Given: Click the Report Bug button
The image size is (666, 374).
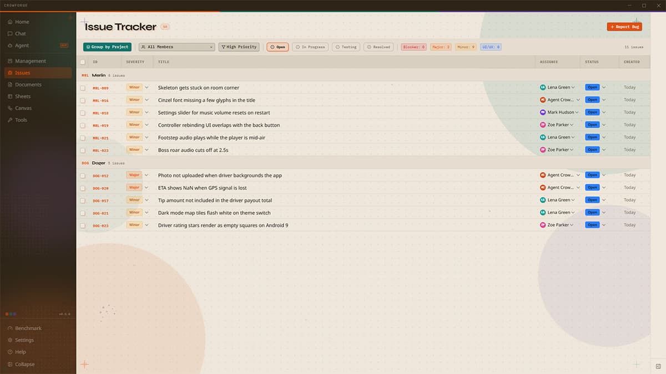Looking at the screenshot, I should (624, 27).
